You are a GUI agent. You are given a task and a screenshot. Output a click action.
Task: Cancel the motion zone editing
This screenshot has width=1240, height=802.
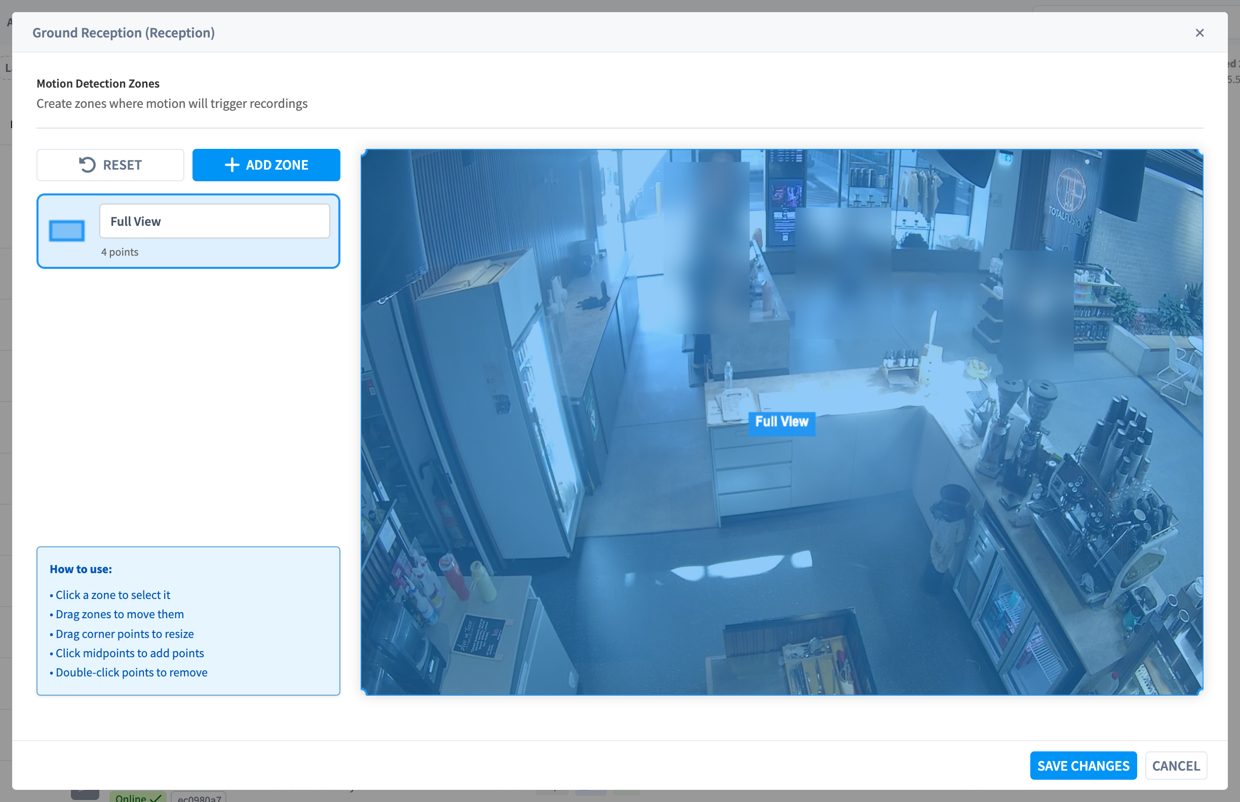coord(1176,766)
